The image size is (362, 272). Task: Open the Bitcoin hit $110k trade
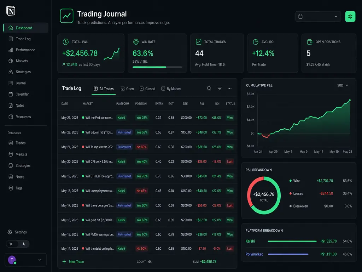coord(147,132)
